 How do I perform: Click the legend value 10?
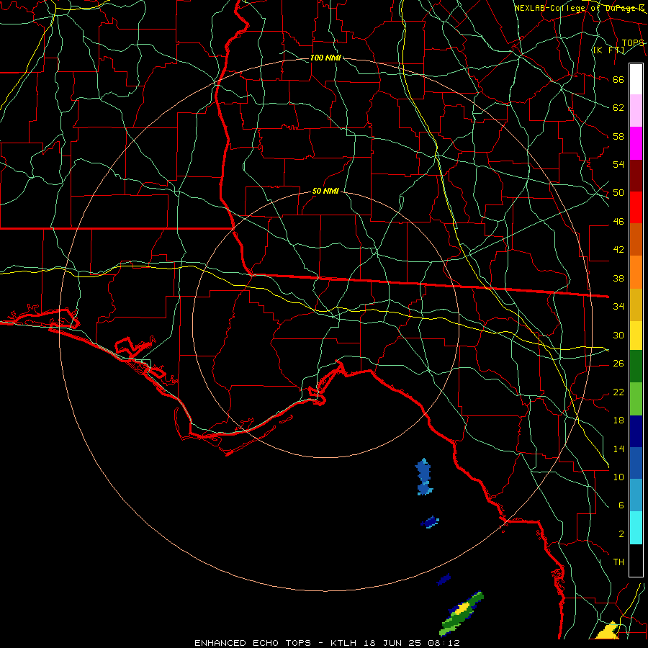tap(618, 477)
